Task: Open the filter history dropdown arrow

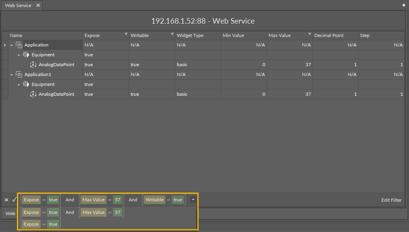Action: click(x=193, y=200)
